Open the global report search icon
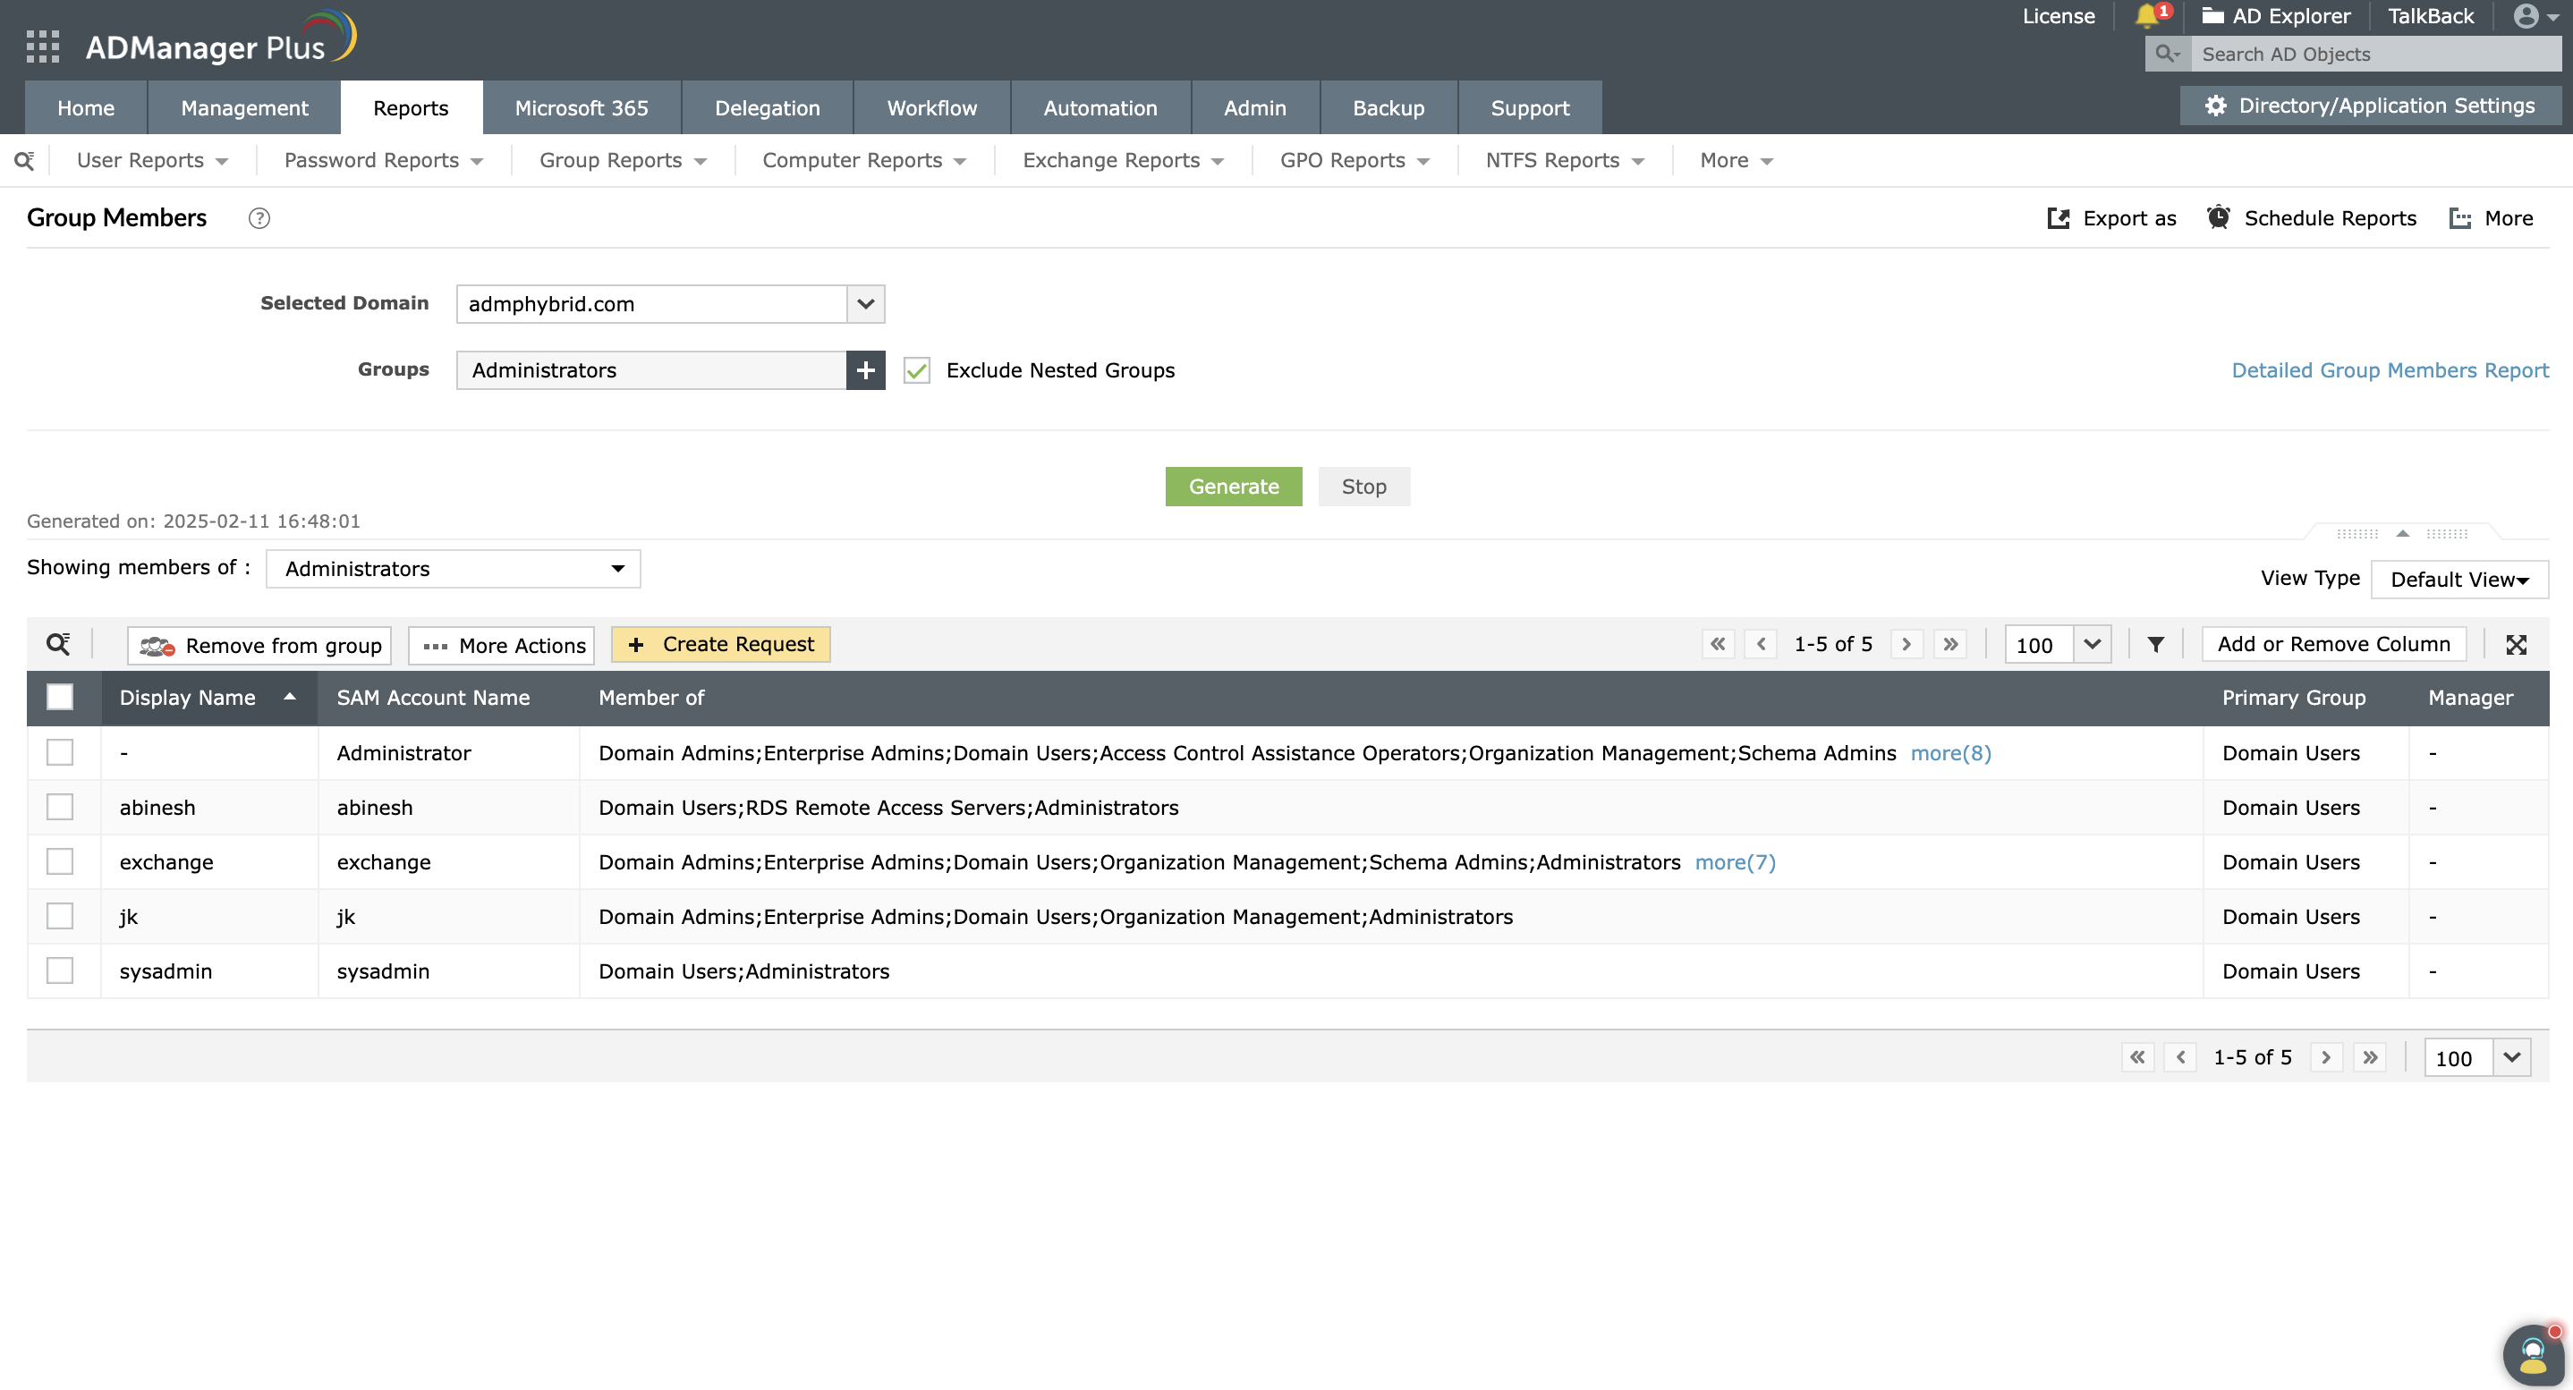This screenshot has height=1390, width=2573. (x=23, y=160)
